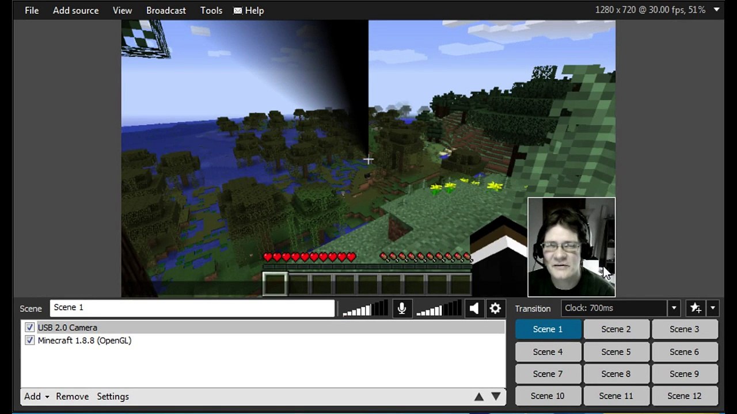Image resolution: width=737 pixels, height=414 pixels.
Task: Switch to Scene 5
Action: [616, 351]
